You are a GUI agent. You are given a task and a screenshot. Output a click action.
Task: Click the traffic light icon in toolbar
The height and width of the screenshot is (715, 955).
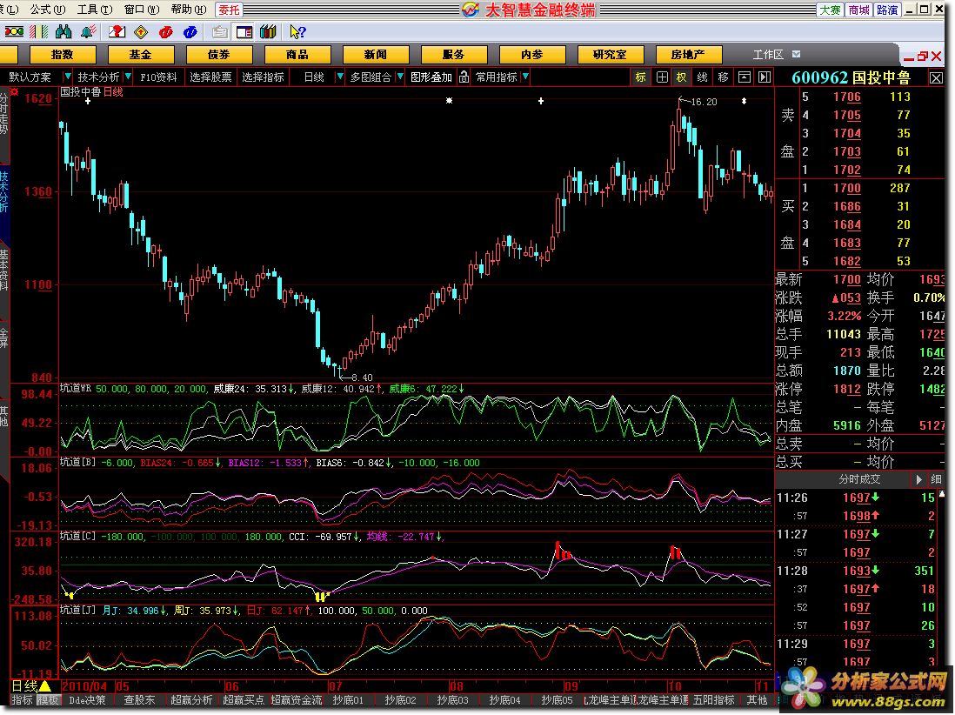pyautogui.click(x=14, y=31)
